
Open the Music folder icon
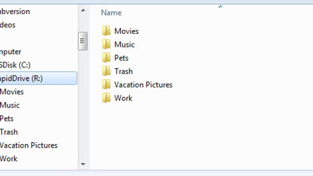coord(106,44)
